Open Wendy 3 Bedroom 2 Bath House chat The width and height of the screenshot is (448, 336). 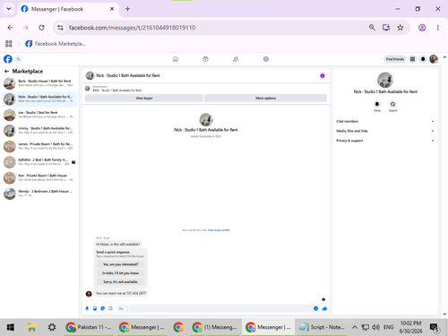tap(39, 194)
